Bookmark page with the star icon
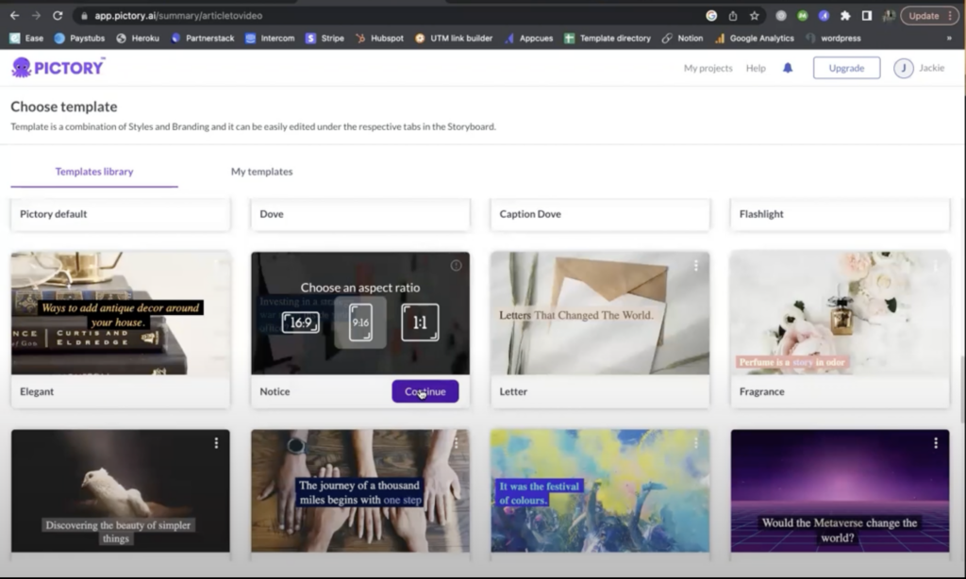 tap(754, 16)
